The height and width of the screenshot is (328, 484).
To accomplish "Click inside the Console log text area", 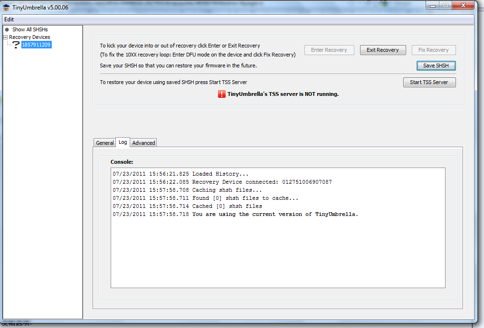I will (278, 252).
